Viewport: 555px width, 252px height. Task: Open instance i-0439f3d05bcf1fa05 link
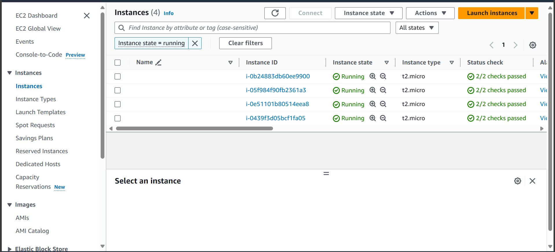coord(276,118)
